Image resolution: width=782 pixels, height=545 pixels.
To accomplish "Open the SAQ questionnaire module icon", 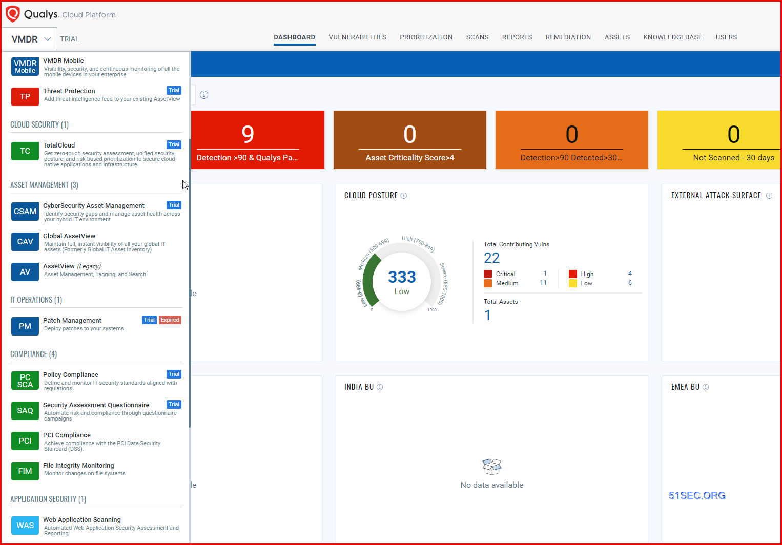I will point(25,410).
